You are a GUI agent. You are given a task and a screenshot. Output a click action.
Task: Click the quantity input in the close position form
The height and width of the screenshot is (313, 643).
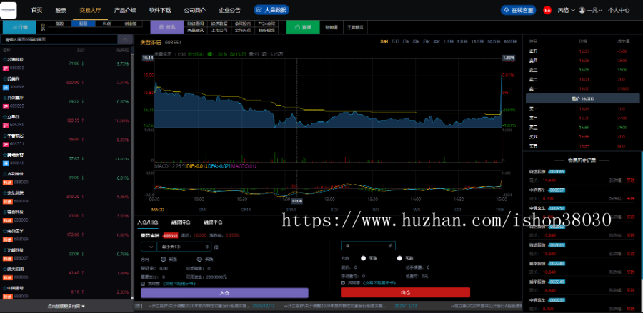point(368,245)
